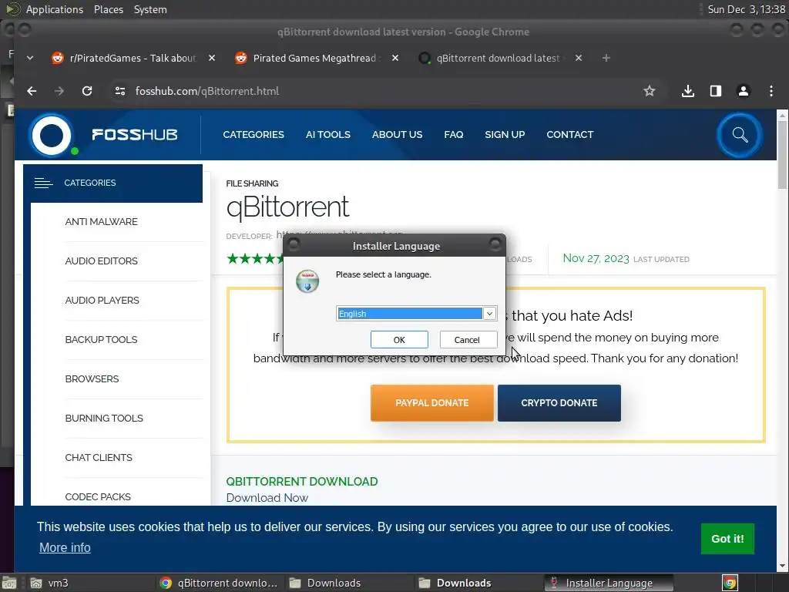Expand the tab search chevron
789x592 pixels.
30,58
